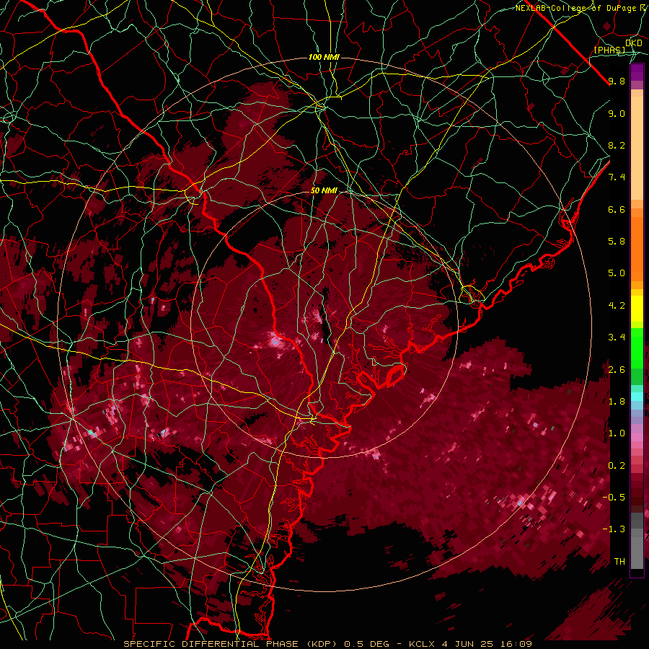649x649 pixels.
Task: Click the 3.4 value on the color scale
Action: (x=617, y=337)
